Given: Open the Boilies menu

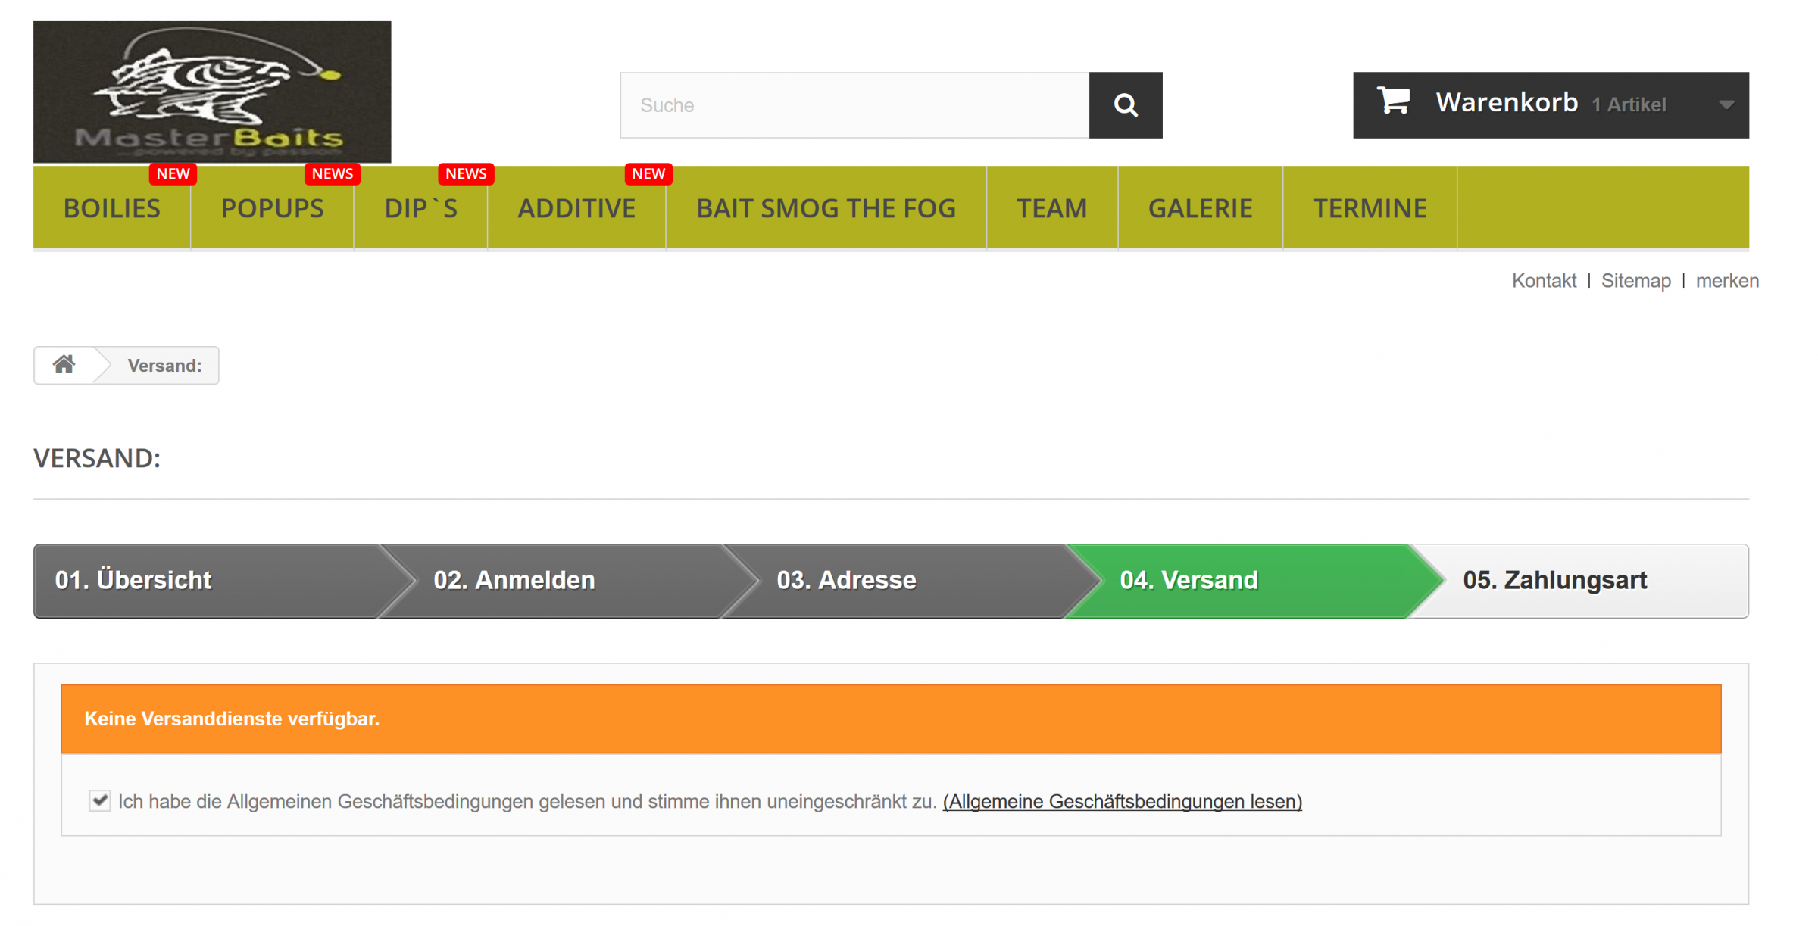Looking at the screenshot, I should coord(112,208).
